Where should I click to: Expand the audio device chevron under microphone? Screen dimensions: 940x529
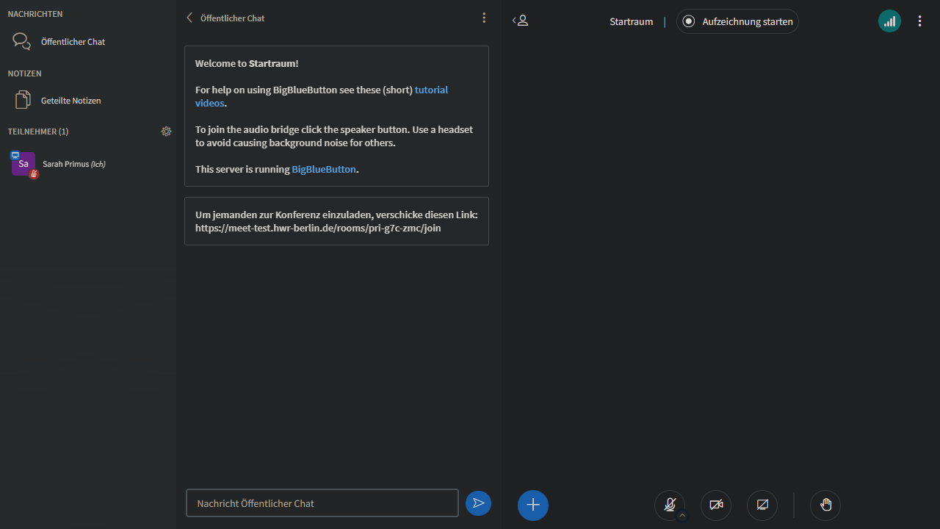click(x=682, y=516)
